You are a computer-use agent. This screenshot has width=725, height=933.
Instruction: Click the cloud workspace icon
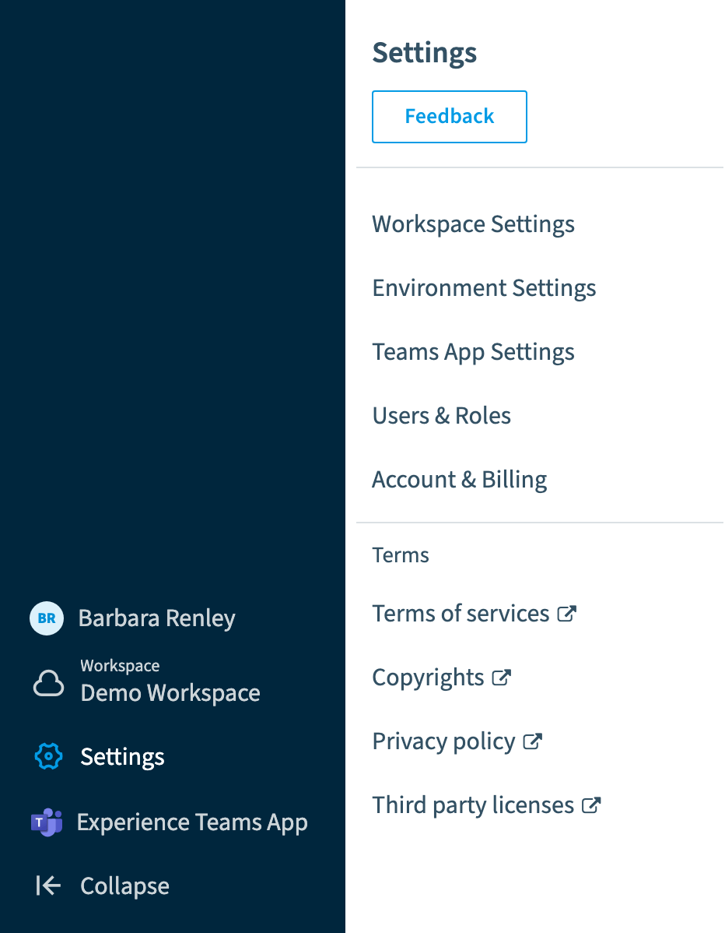(x=48, y=683)
